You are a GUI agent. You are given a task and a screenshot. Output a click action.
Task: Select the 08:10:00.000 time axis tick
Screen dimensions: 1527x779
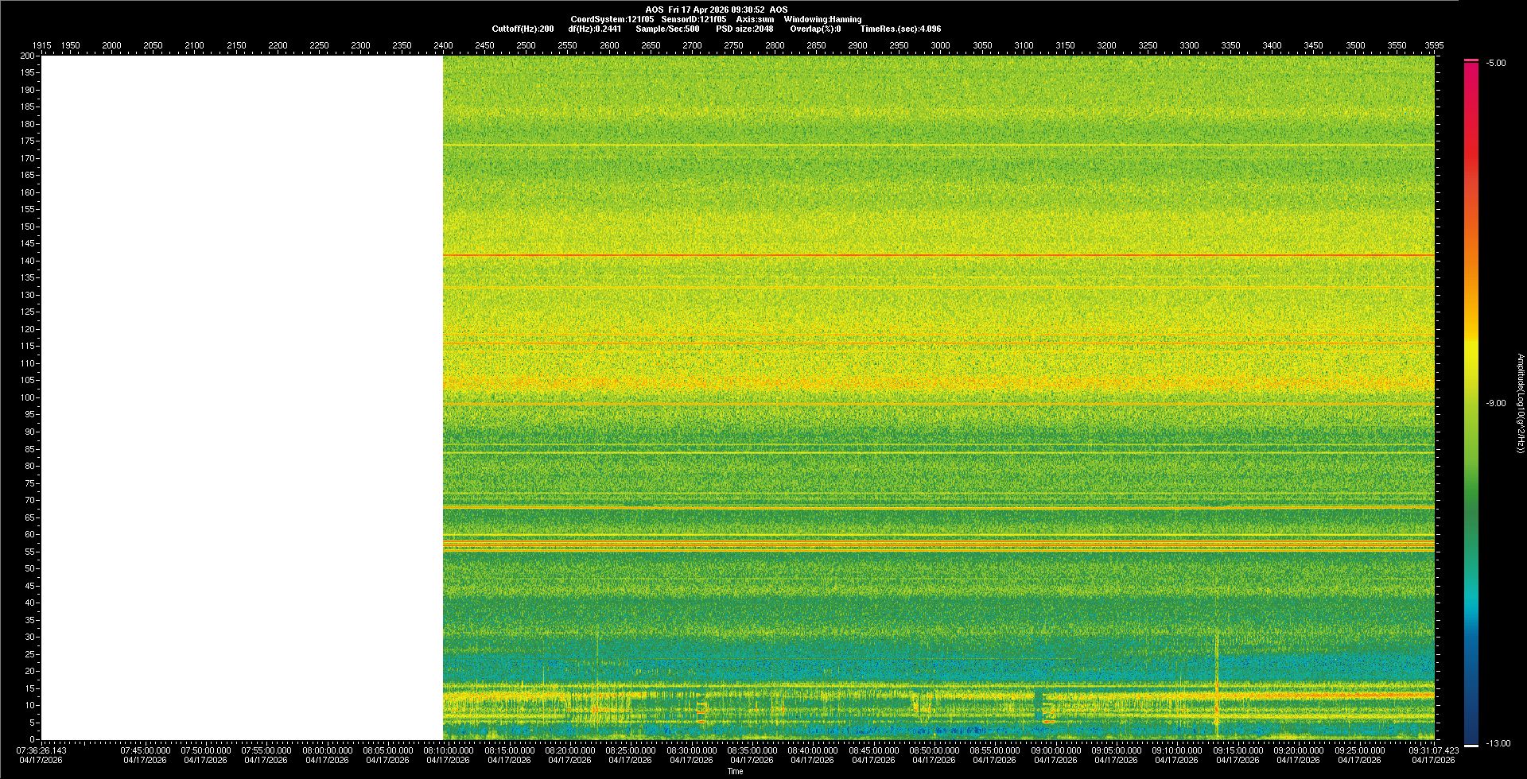click(x=449, y=750)
